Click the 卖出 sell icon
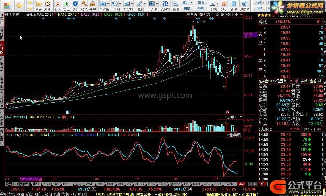This screenshot has height=196, width=326. click(66, 5)
